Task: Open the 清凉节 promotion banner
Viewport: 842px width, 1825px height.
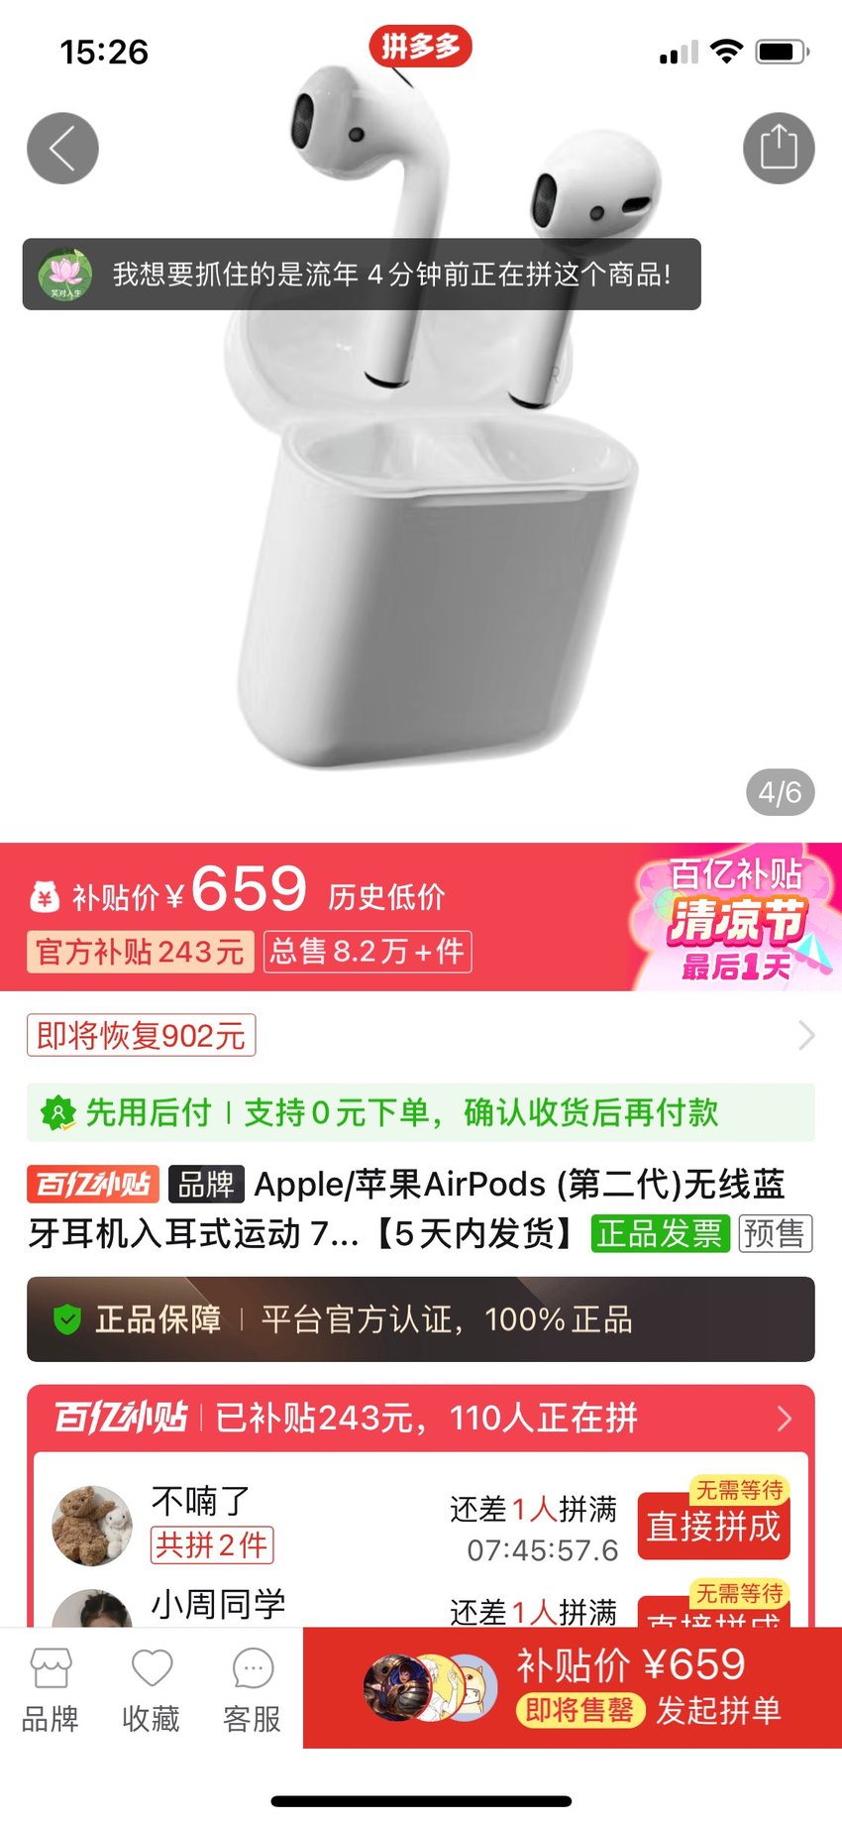Action: pyautogui.click(x=735, y=918)
